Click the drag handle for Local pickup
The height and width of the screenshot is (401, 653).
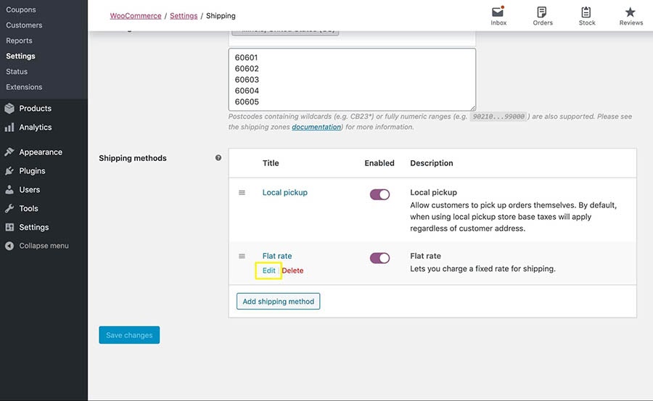point(242,193)
